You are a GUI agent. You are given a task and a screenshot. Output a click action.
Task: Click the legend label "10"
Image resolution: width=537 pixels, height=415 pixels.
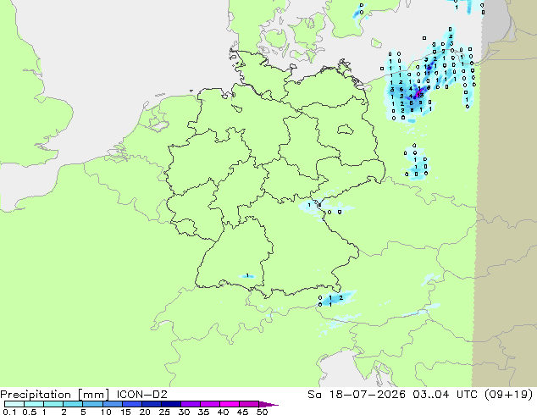pos(106,412)
